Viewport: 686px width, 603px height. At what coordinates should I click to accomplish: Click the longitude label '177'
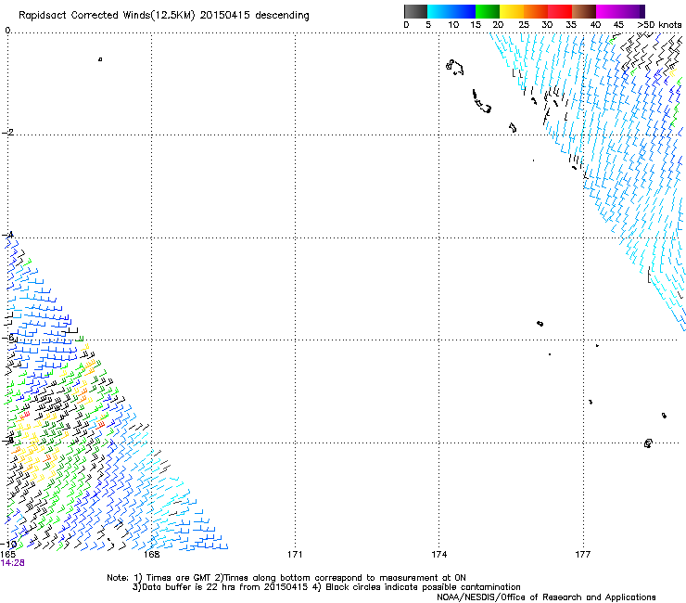point(583,555)
